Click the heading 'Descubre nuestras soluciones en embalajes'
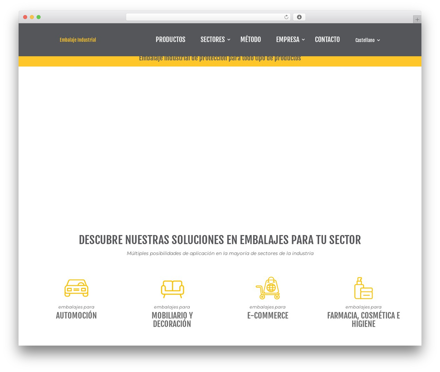 (x=220, y=240)
